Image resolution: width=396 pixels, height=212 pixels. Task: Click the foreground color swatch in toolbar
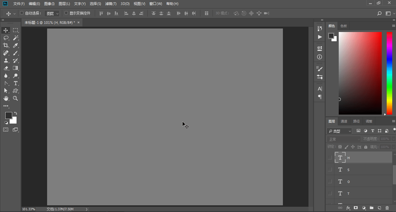[8, 115]
